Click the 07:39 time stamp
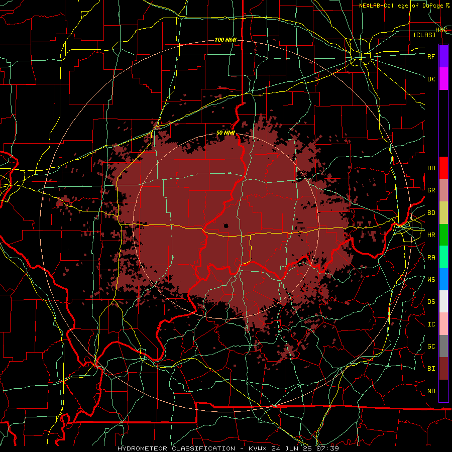 [327, 448]
